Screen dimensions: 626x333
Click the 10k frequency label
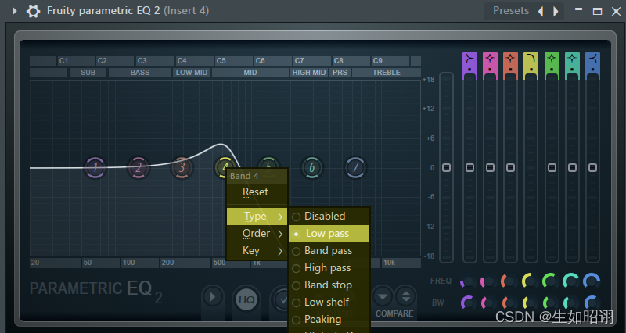(389, 263)
